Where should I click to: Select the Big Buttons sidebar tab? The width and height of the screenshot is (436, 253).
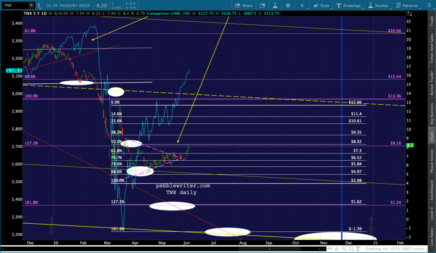432,113
